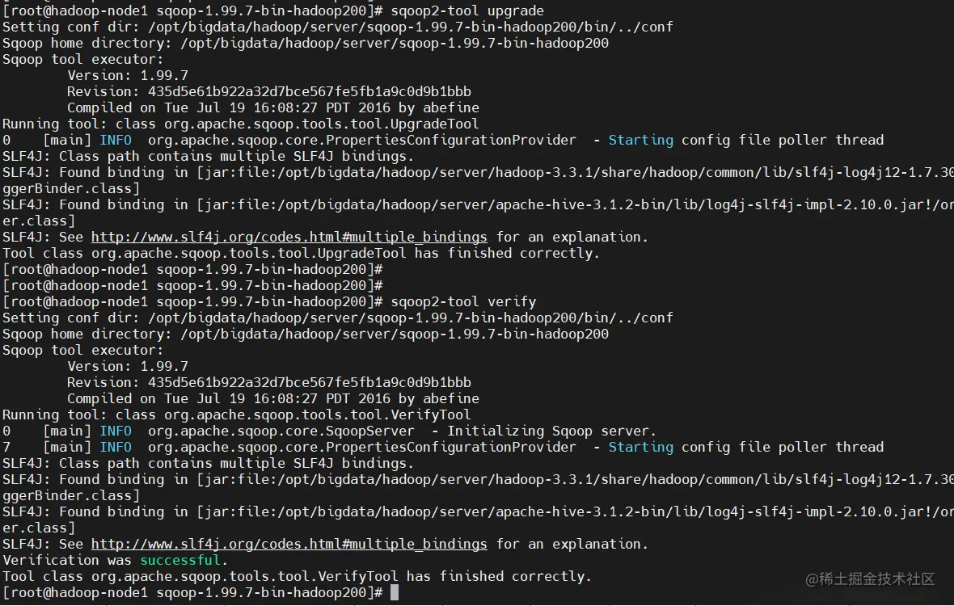The width and height of the screenshot is (954, 606).
Task: Click second 'Setting conf dir' line under verify
Action: pyautogui.click(x=338, y=318)
